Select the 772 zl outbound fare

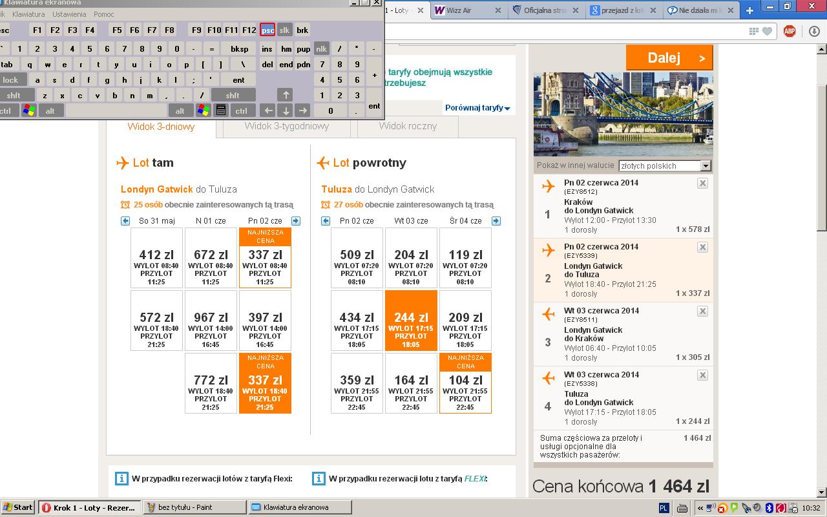(x=211, y=383)
